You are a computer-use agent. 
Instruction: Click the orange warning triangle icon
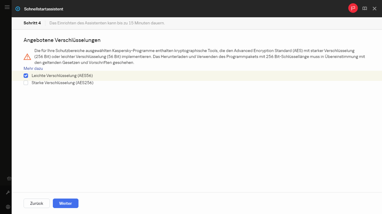coord(27,57)
